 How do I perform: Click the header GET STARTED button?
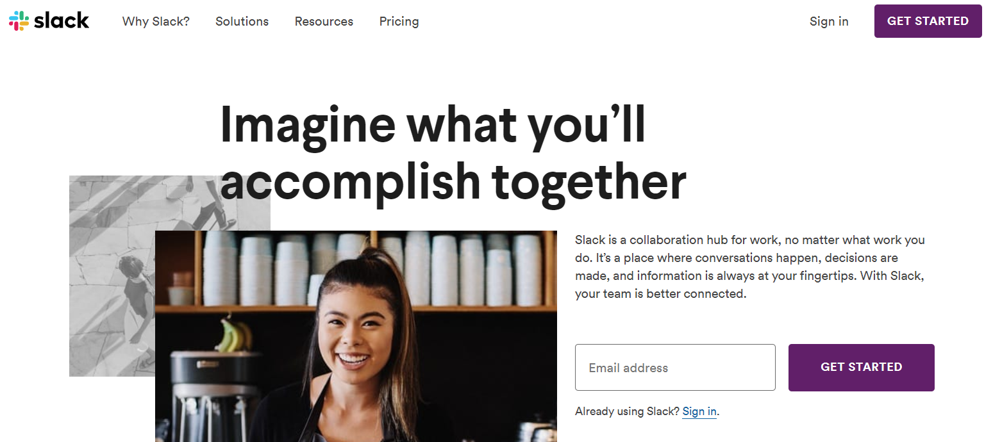coord(928,21)
